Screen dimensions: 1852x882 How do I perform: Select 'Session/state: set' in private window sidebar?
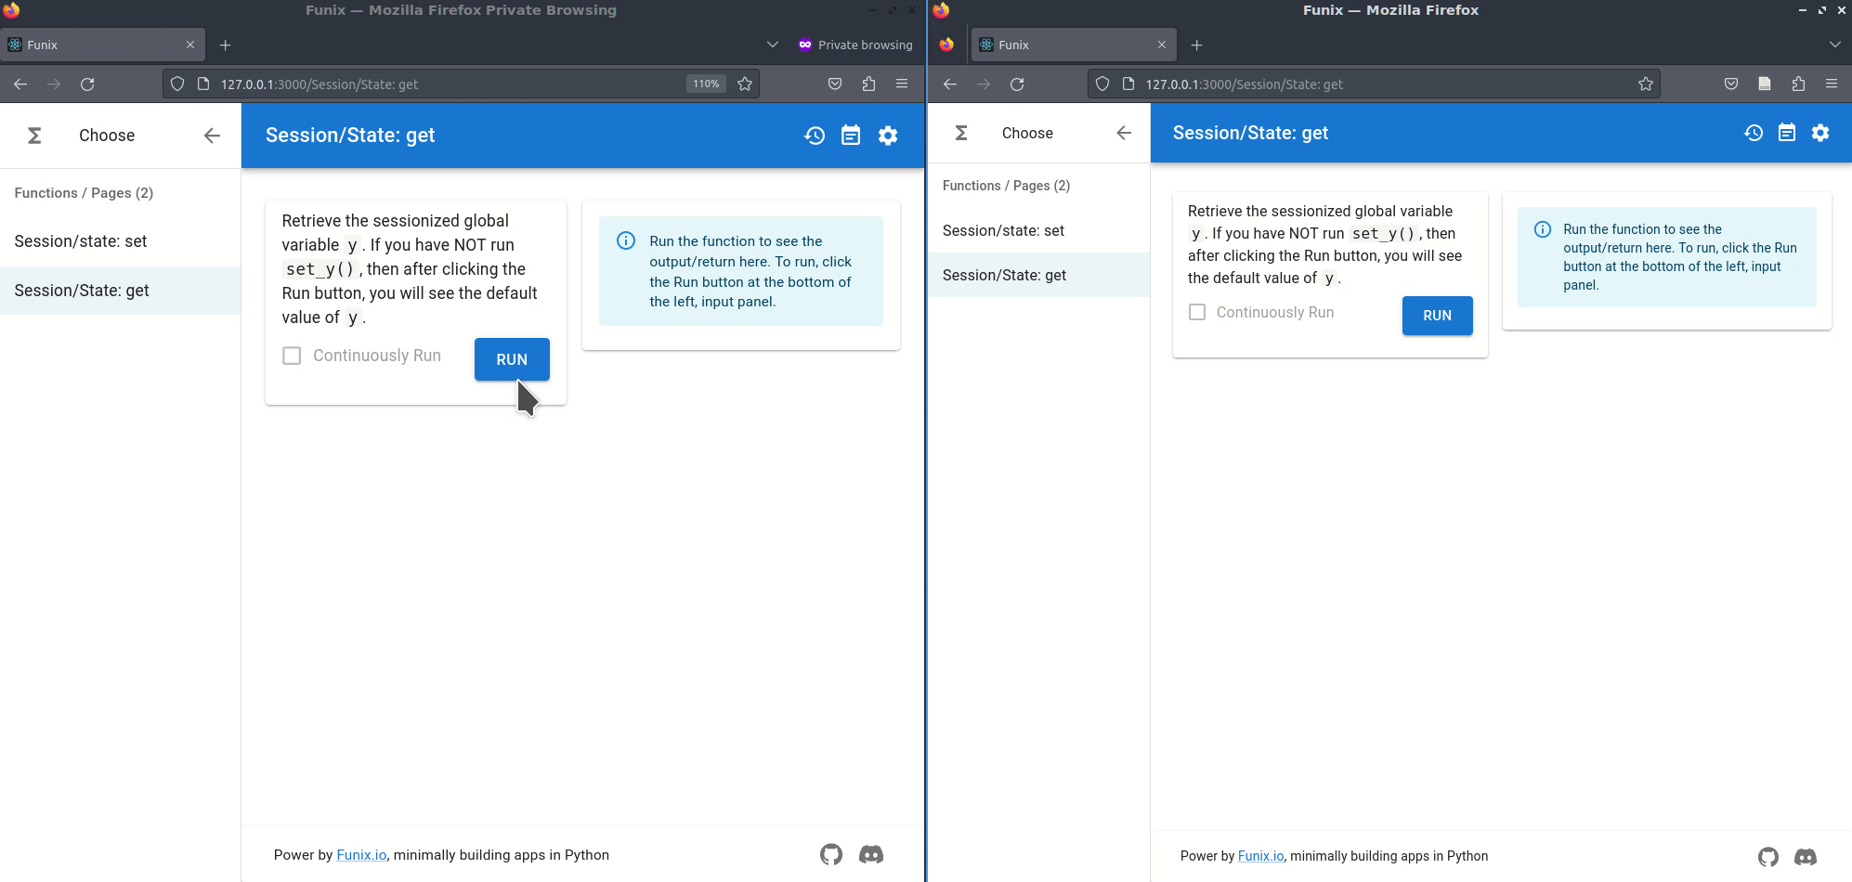(x=120, y=241)
